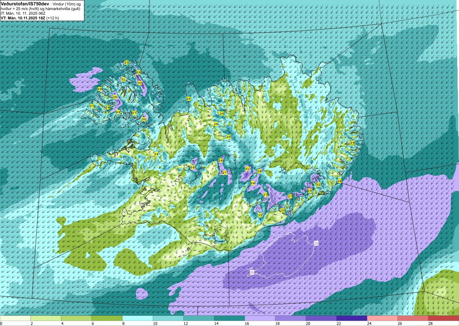Click the yellow gust label '32' on the map

(318, 184)
